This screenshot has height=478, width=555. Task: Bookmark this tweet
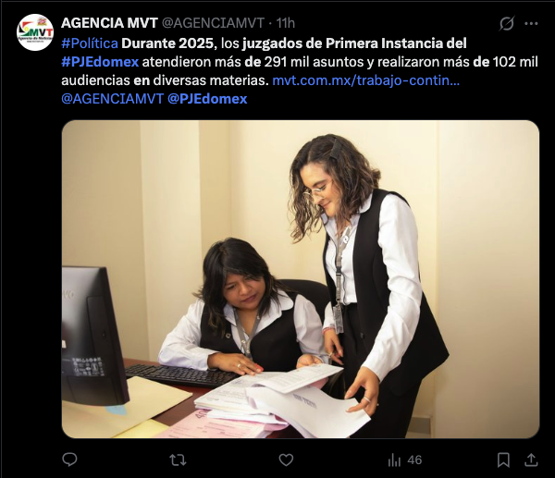click(503, 460)
